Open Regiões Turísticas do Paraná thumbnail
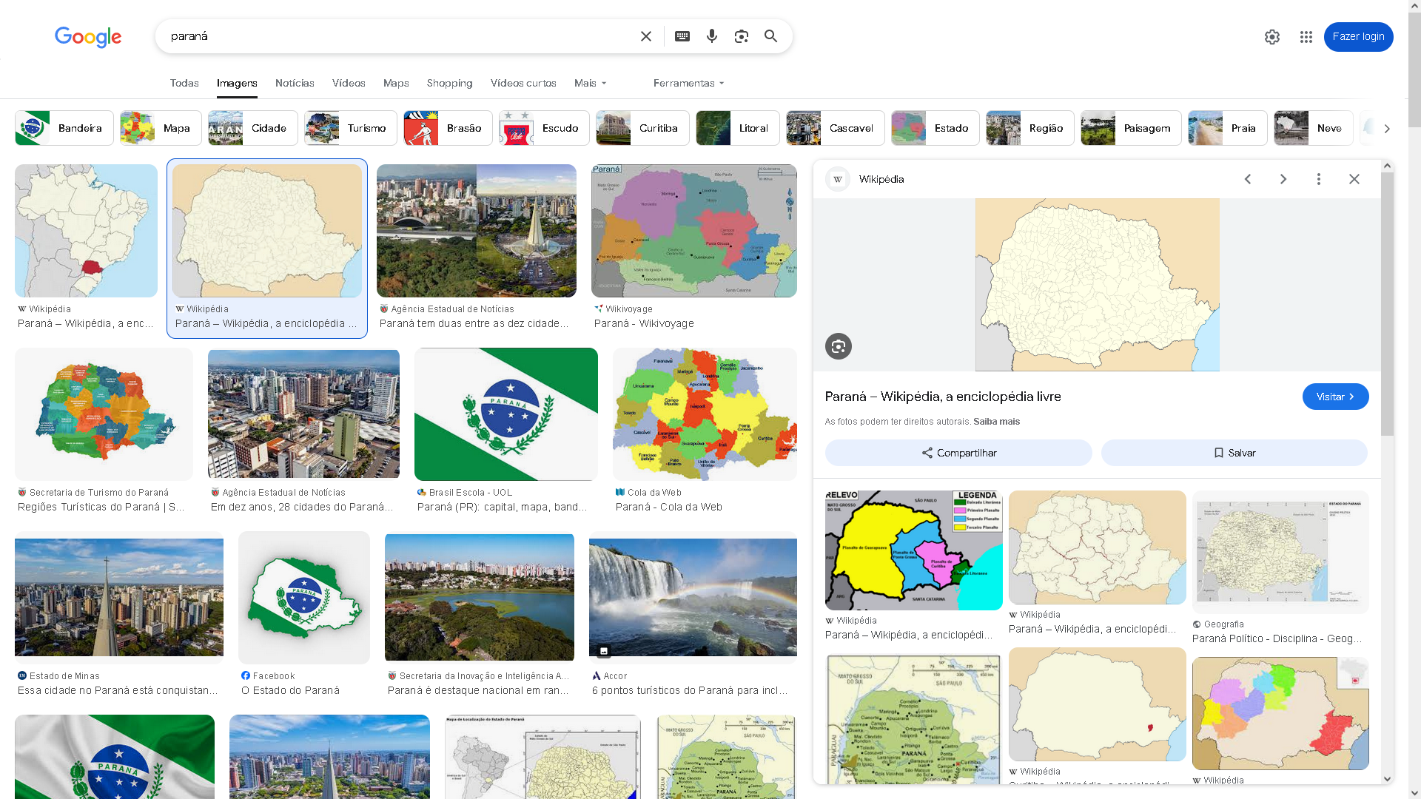This screenshot has height=799, width=1421. click(x=104, y=414)
